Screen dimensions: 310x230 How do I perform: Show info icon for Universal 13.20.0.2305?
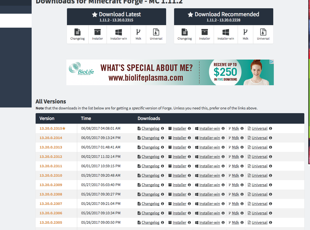click(270, 222)
